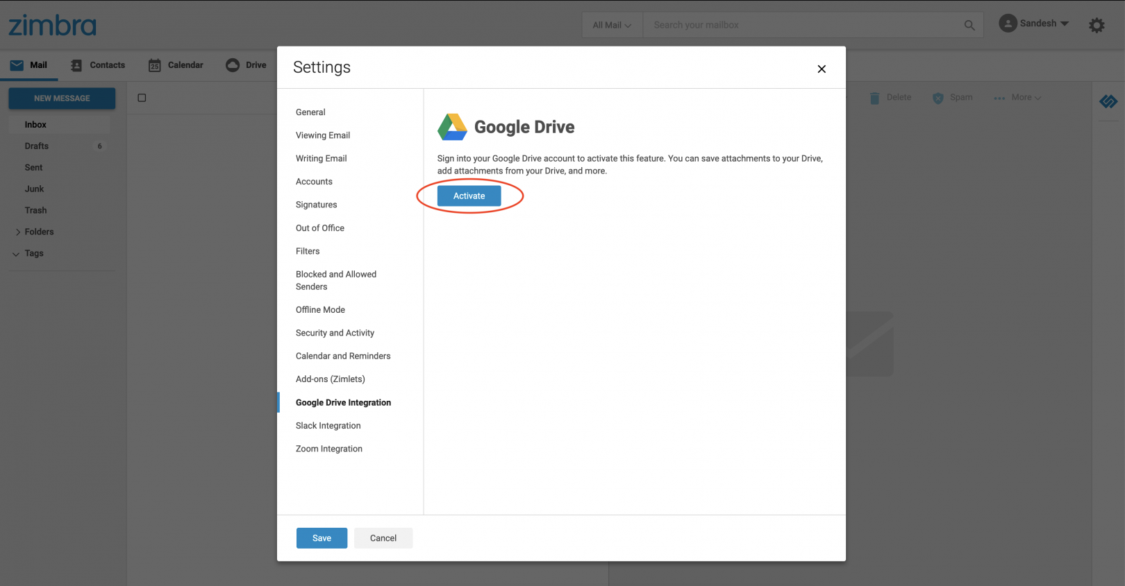Select Offline Mode settings

320,310
